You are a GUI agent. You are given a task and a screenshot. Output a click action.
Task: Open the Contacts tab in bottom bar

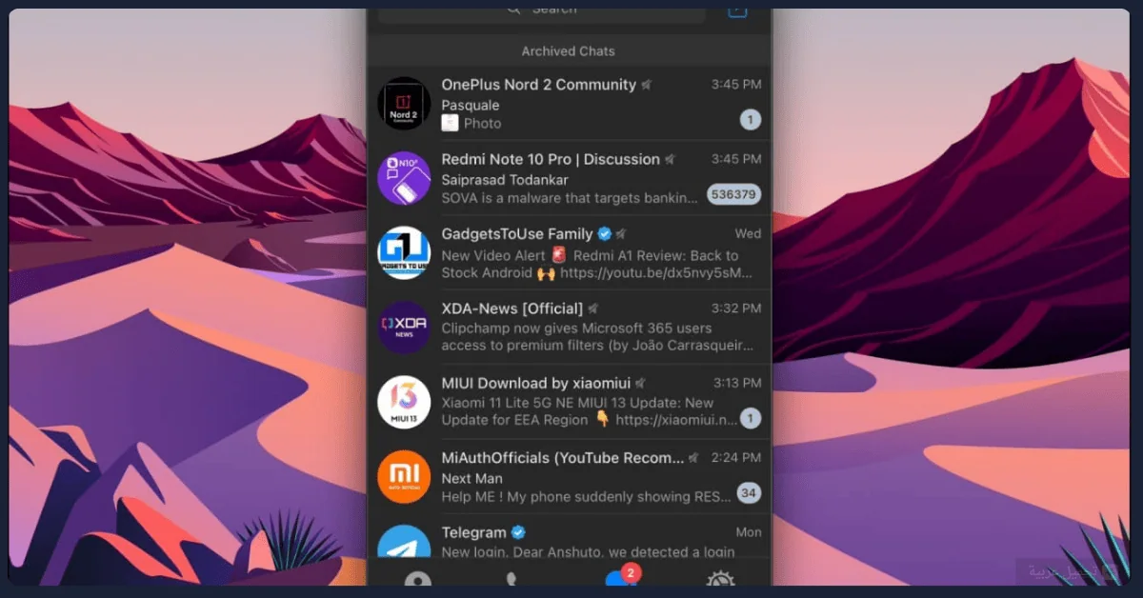pos(417,580)
